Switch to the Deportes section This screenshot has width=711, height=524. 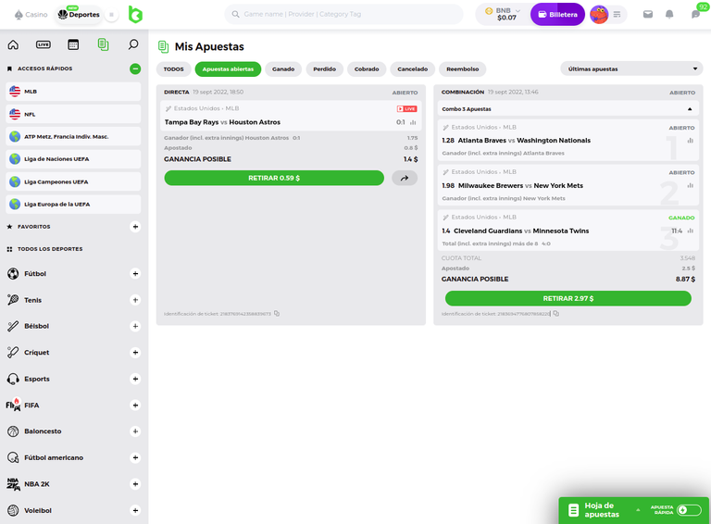click(79, 15)
